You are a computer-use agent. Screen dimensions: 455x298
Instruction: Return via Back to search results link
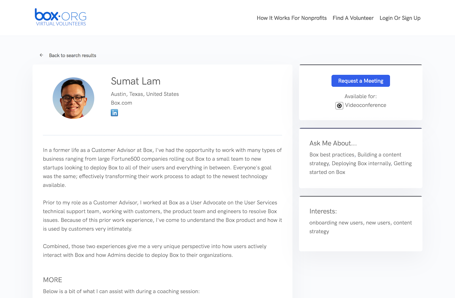point(73,55)
